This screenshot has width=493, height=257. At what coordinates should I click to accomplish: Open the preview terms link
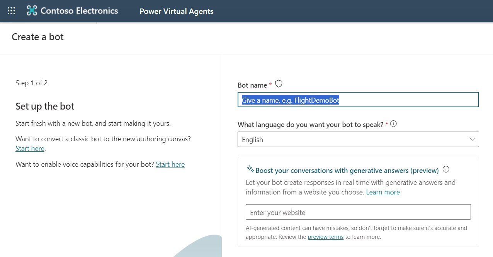point(326,237)
